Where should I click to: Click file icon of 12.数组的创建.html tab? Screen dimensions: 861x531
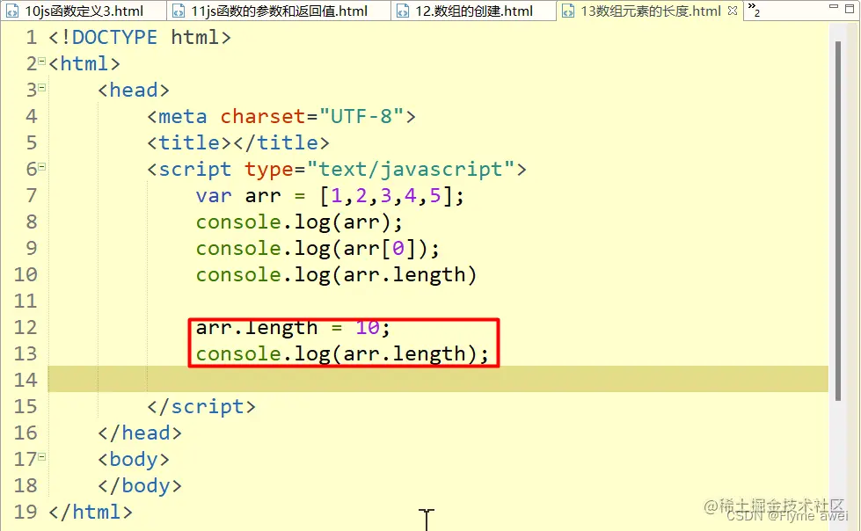coord(403,11)
